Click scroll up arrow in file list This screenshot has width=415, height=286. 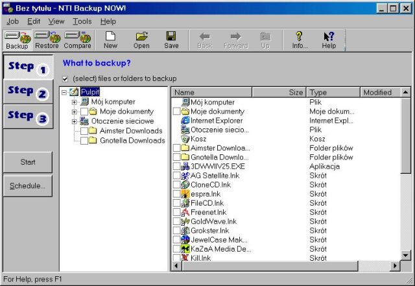405,93
